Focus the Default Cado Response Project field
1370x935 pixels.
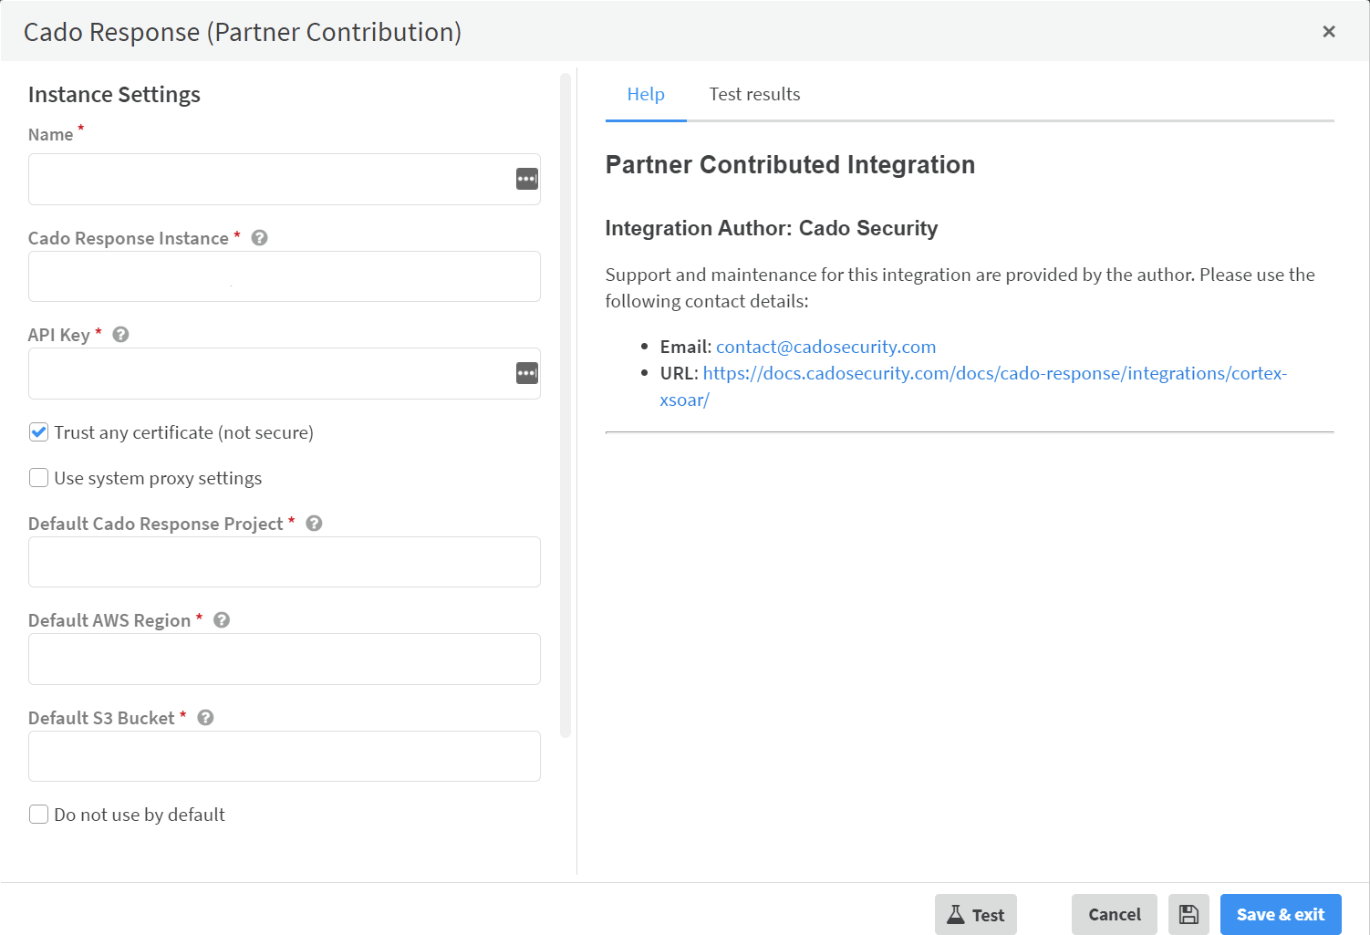(x=285, y=562)
